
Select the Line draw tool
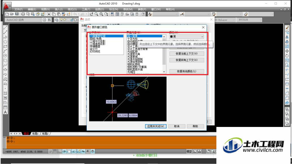pyautogui.click(x=5, y=27)
